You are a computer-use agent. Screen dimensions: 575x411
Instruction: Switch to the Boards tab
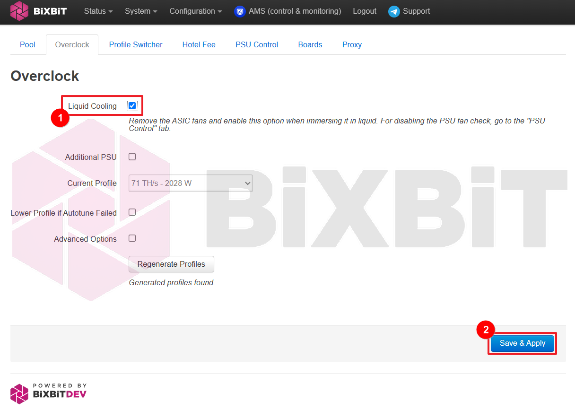pos(310,44)
